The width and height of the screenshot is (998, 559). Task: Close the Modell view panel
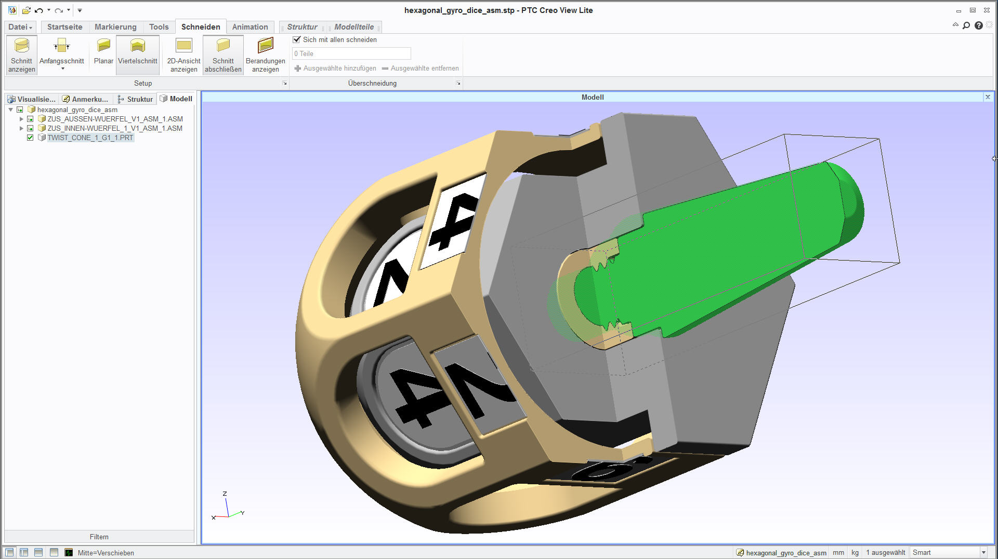[988, 97]
